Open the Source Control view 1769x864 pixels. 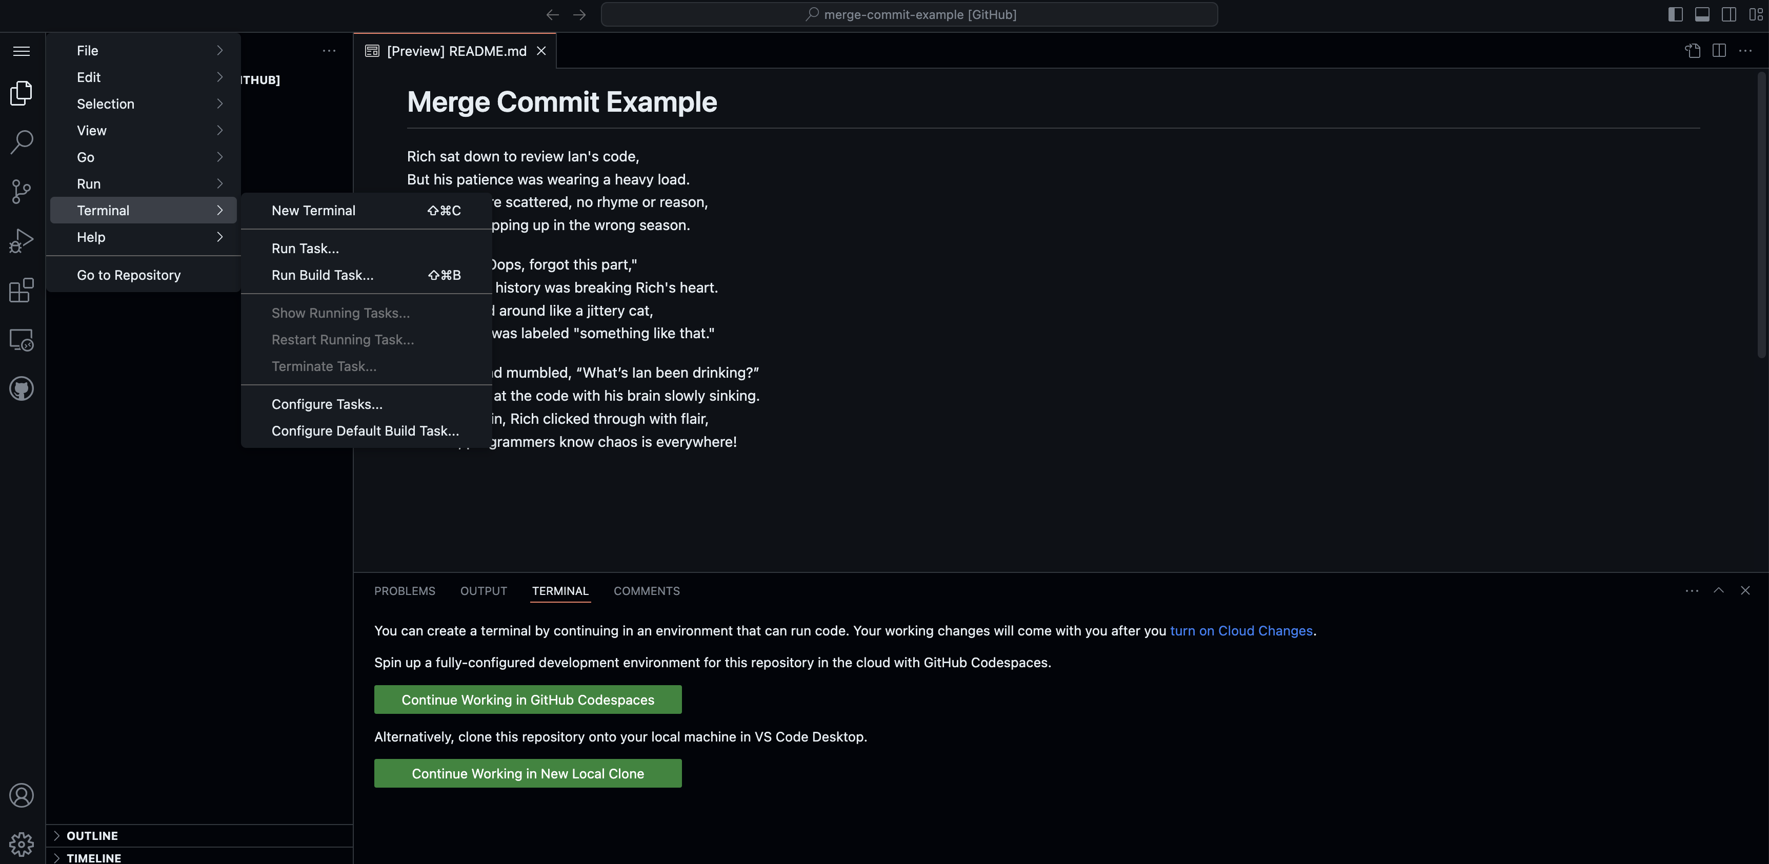click(22, 192)
